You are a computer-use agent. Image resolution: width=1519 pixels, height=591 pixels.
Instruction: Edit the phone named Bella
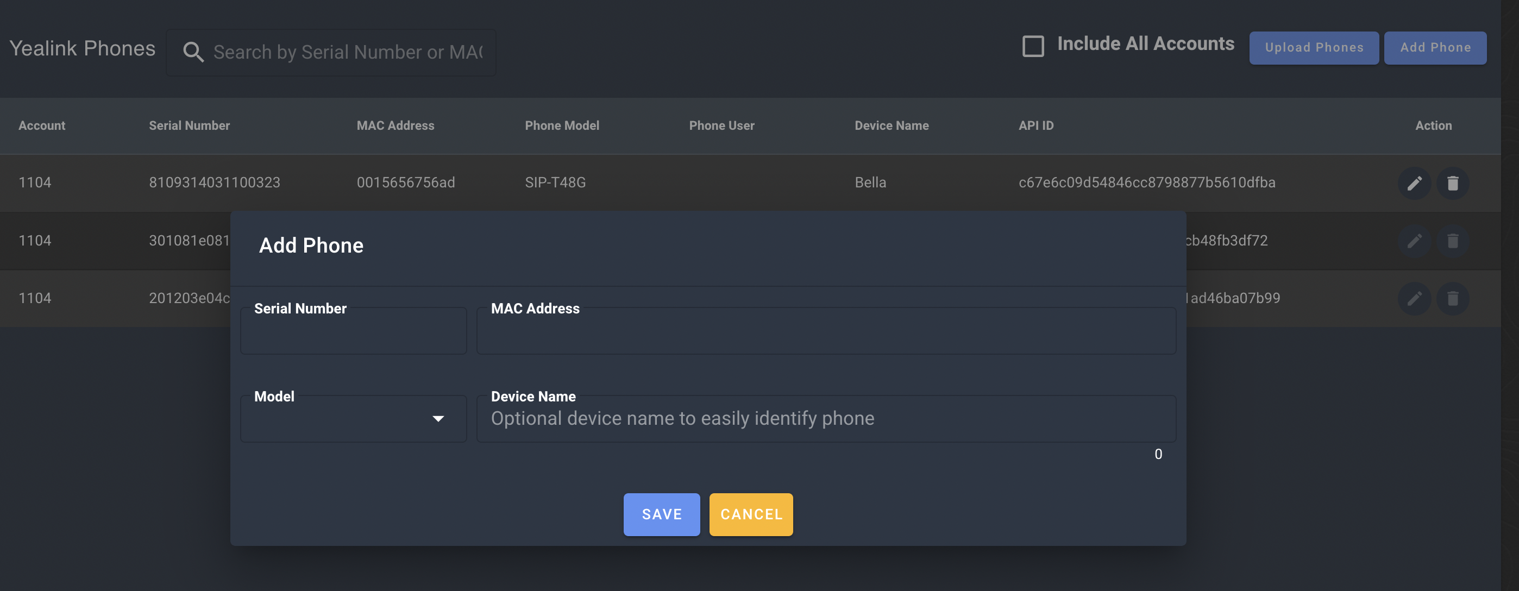coord(1414,184)
